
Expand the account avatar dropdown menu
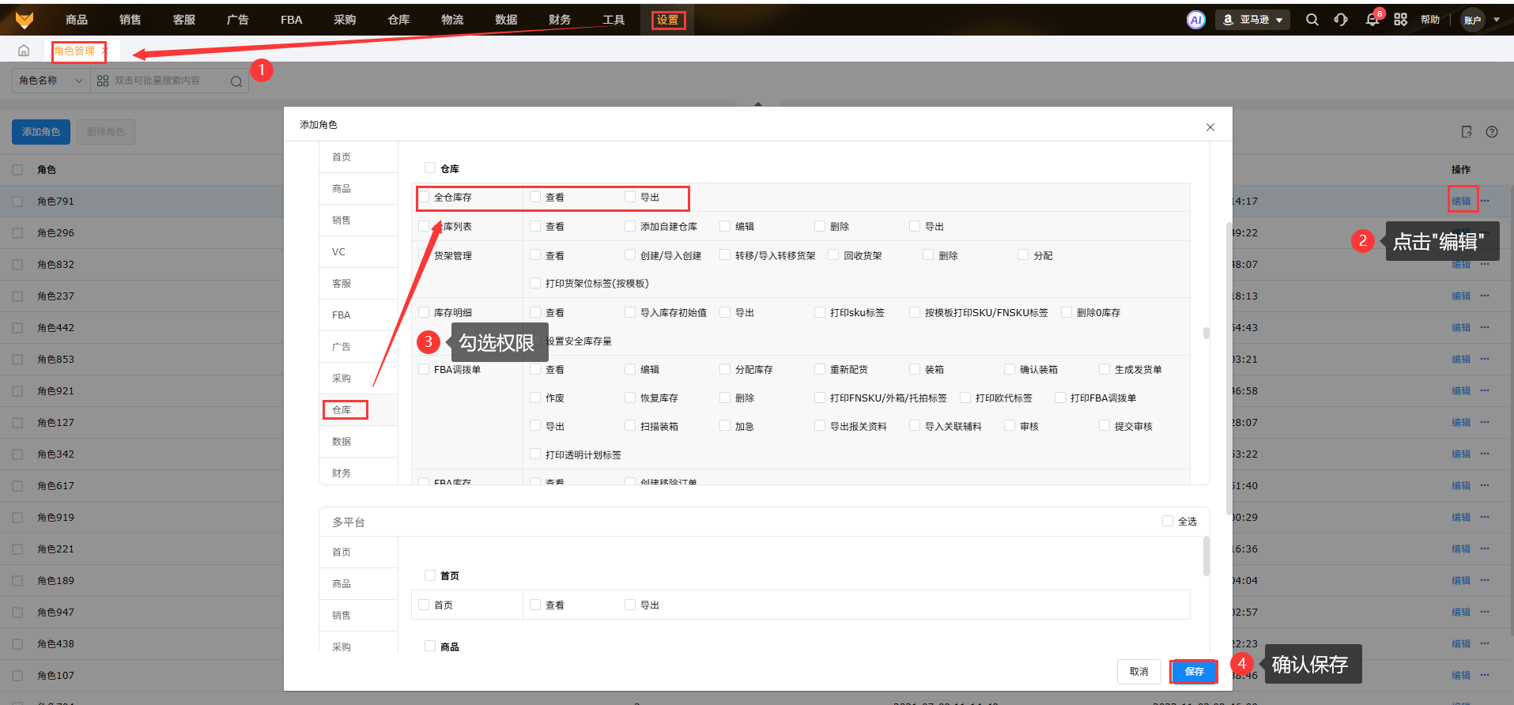click(1479, 20)
